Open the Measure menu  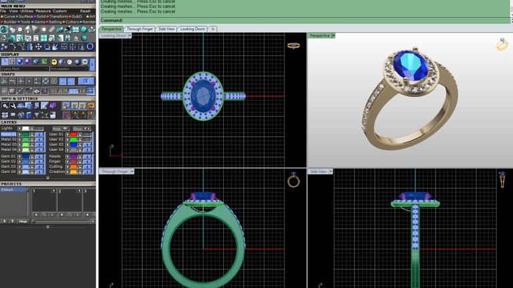(x=43, y=11)
